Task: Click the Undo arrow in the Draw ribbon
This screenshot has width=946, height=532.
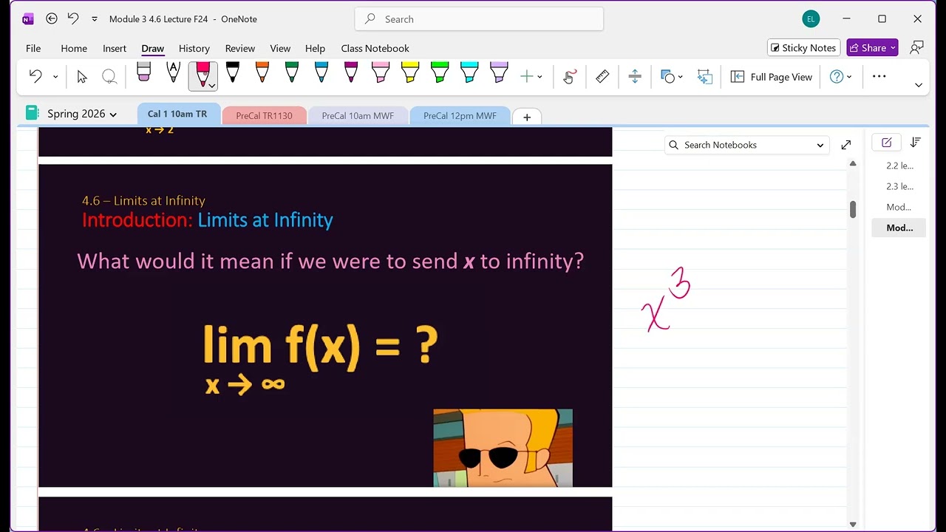Action: (35, 76)
